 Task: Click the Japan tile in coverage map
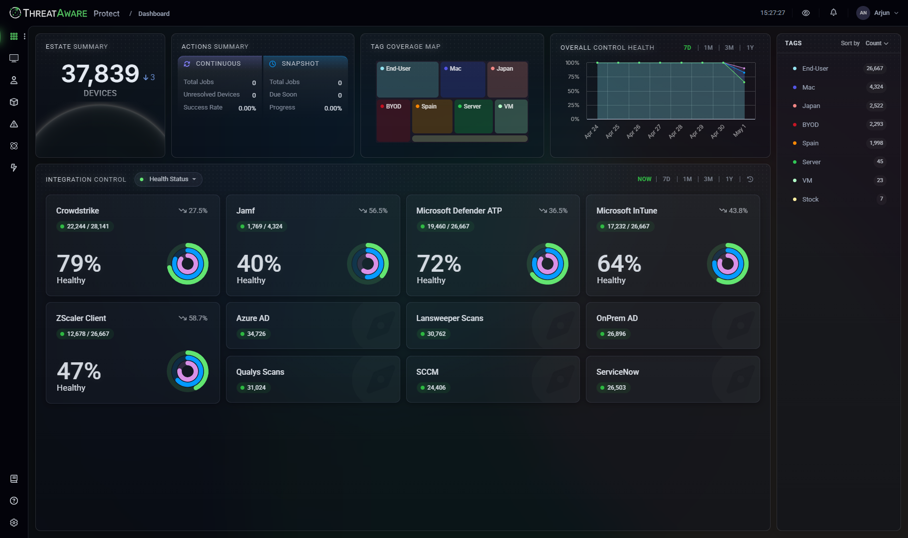tap(507, 80)
